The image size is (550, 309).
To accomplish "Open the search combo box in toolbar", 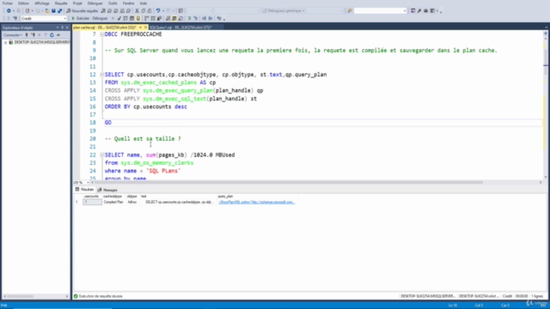I will 380,11.
